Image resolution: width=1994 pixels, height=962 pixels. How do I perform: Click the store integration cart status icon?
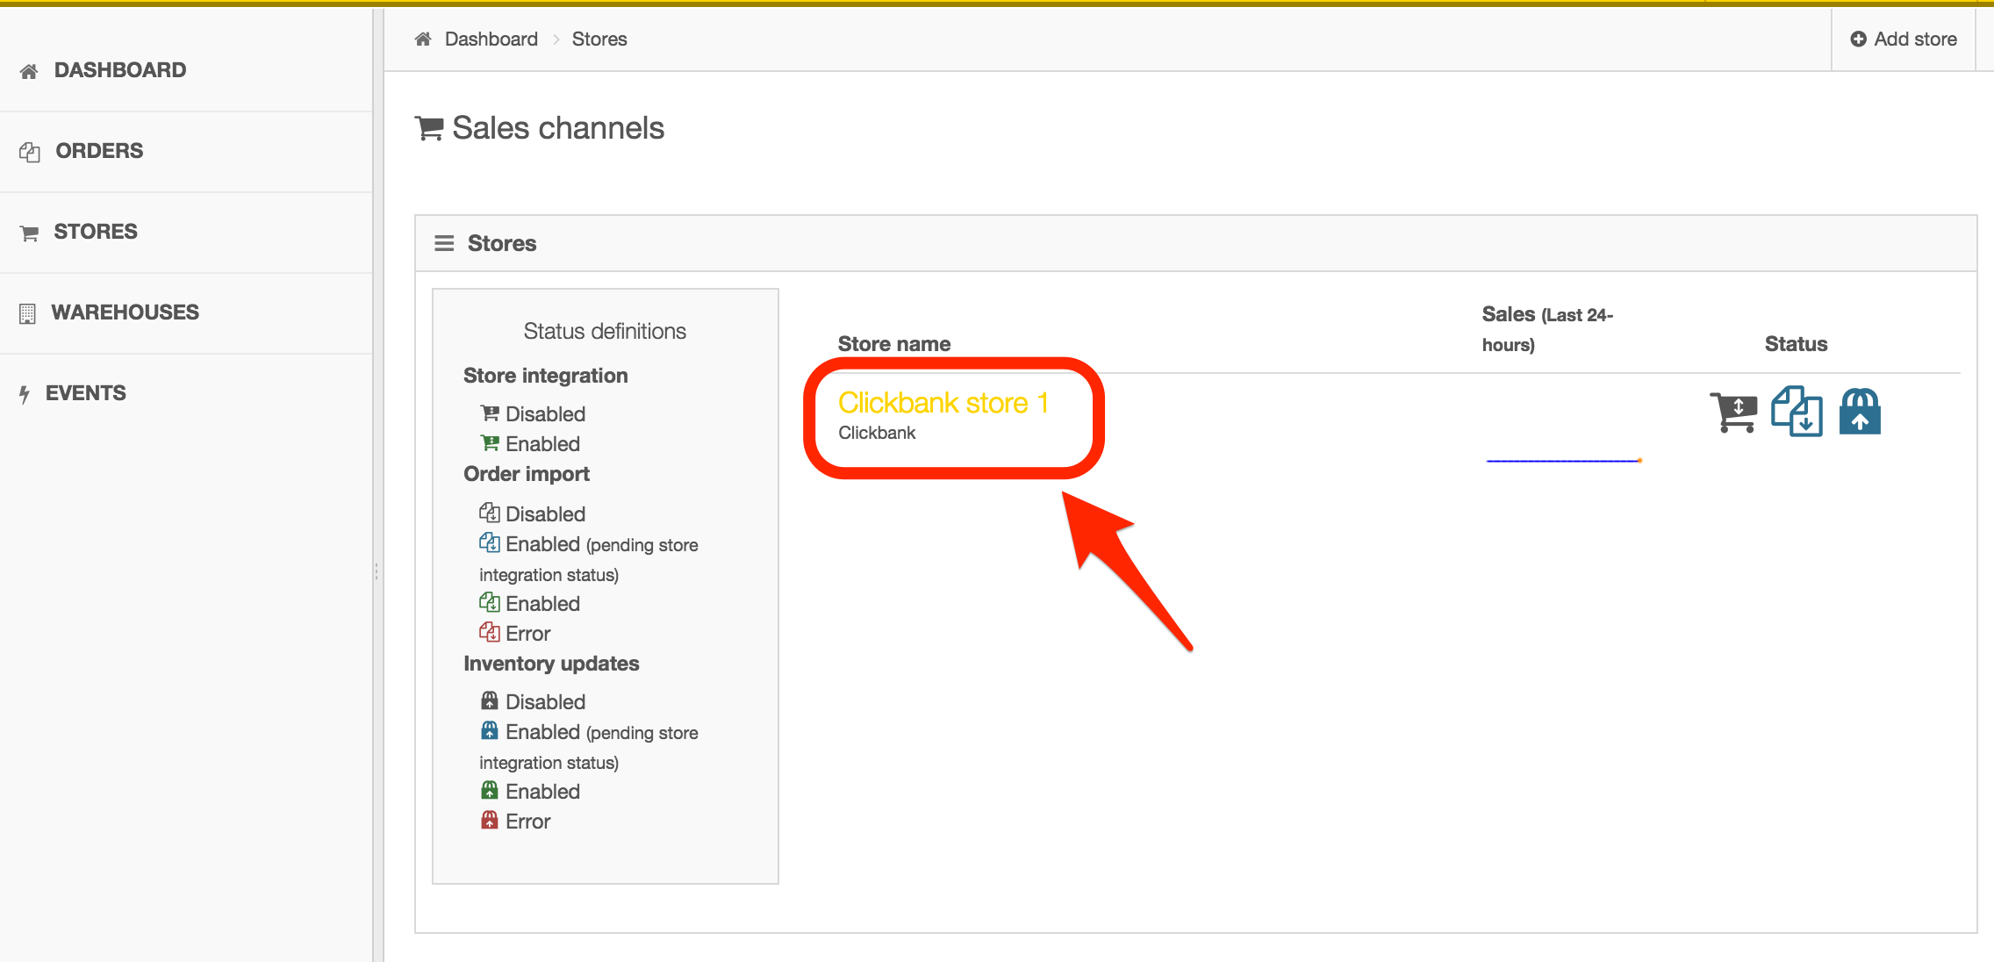tap(1733, 412)
